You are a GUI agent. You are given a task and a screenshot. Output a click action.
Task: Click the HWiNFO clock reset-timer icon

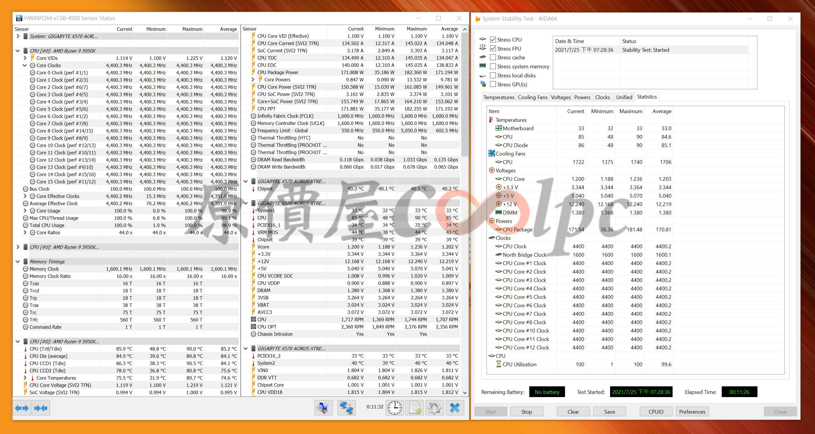[394, 408]
